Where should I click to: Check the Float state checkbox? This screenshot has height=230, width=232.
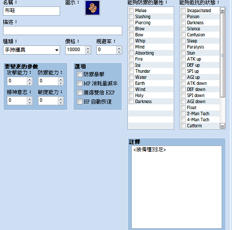coord(183,107)
